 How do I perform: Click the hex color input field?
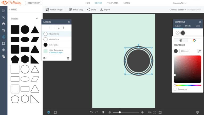185,51
